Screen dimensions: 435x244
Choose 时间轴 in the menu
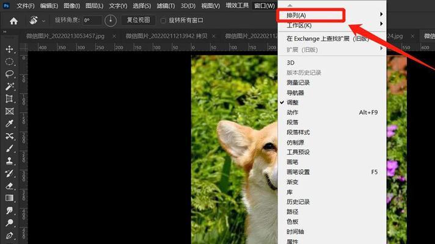pos(332,232)
